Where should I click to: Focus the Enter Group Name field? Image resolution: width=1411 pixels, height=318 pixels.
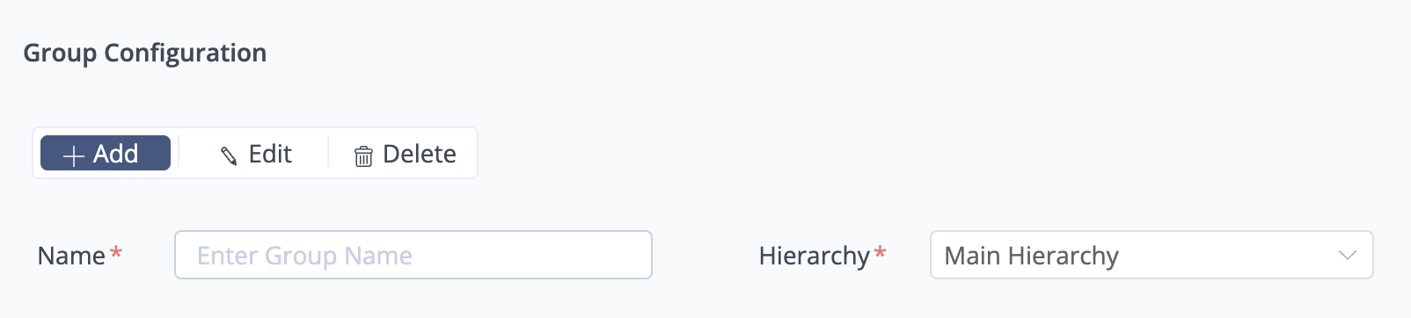click(413, 255)
